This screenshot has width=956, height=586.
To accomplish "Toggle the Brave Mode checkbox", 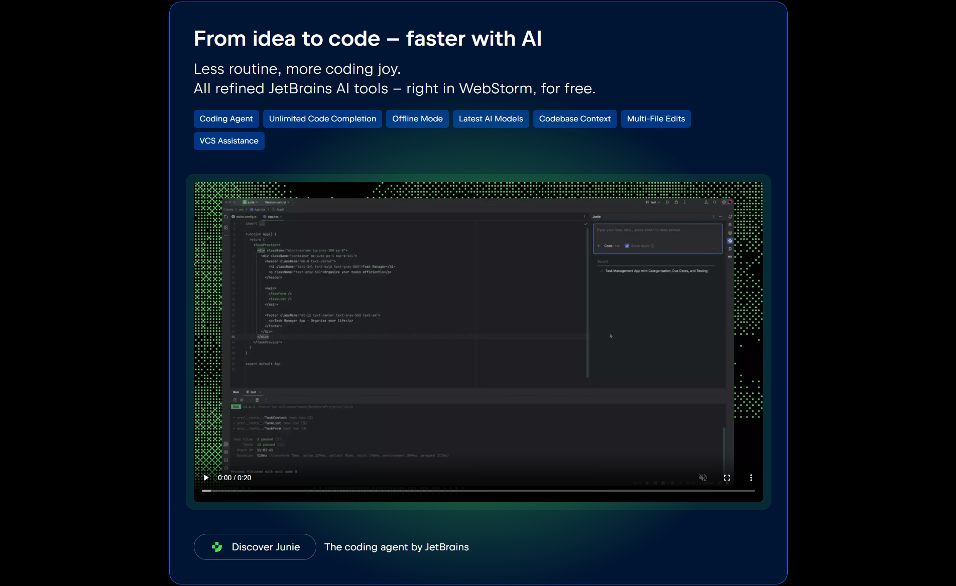I will [627, 246].
